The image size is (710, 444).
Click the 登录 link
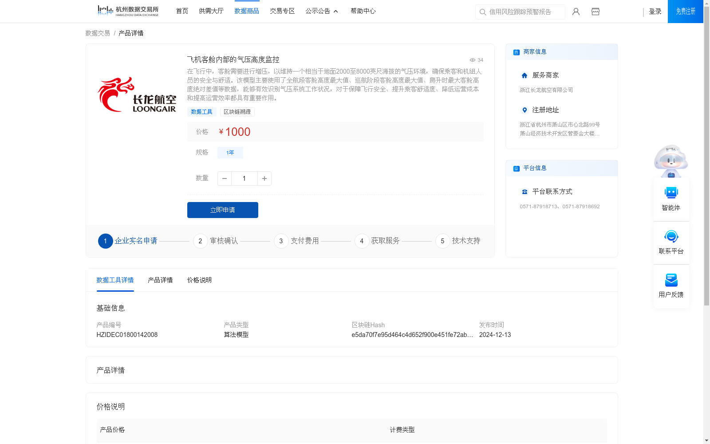coord(655,12)
